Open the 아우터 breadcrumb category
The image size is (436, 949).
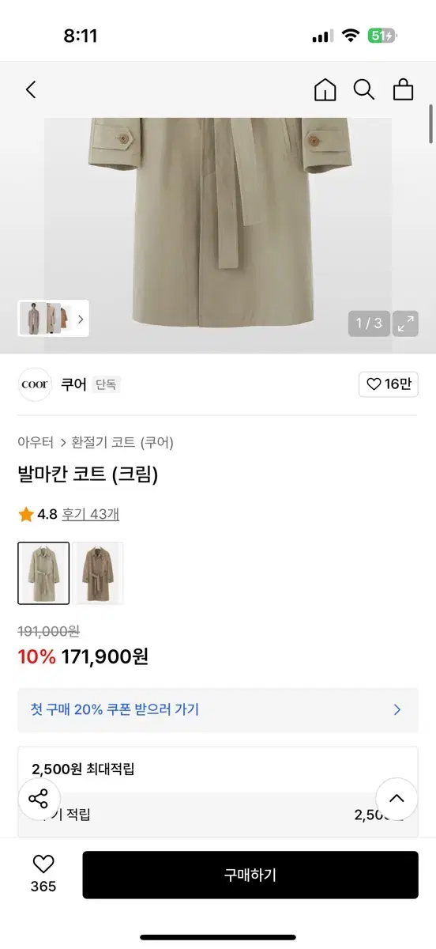(36, 443)
